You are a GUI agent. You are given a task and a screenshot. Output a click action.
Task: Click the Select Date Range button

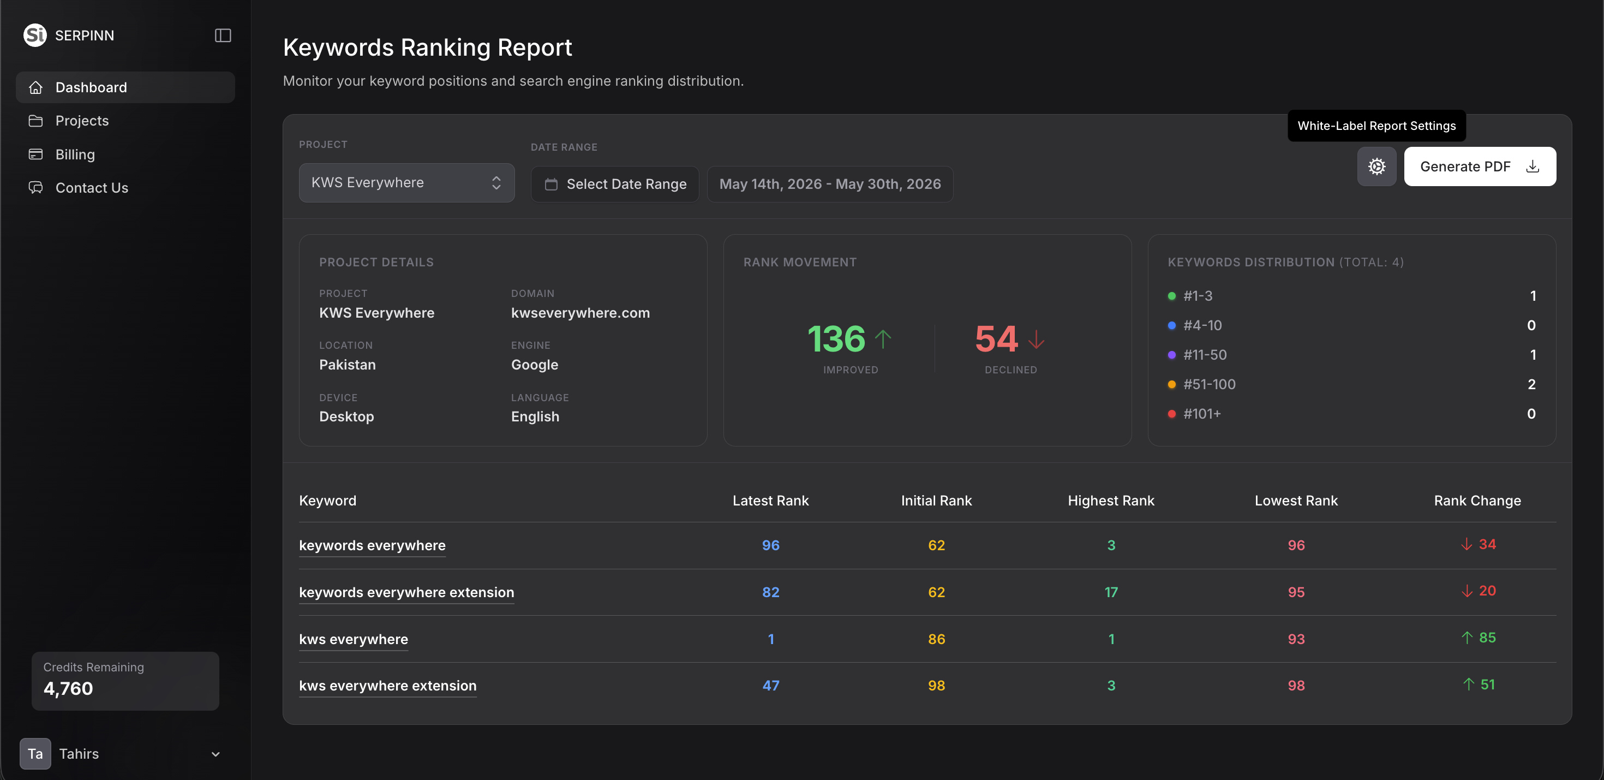tap(614, 184)
